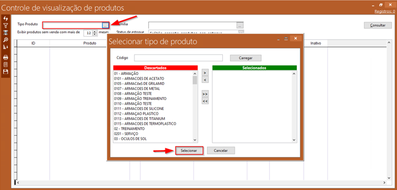Click the Código input field
This screenshot has width=397, height=190.
click(x=179, y=58)
